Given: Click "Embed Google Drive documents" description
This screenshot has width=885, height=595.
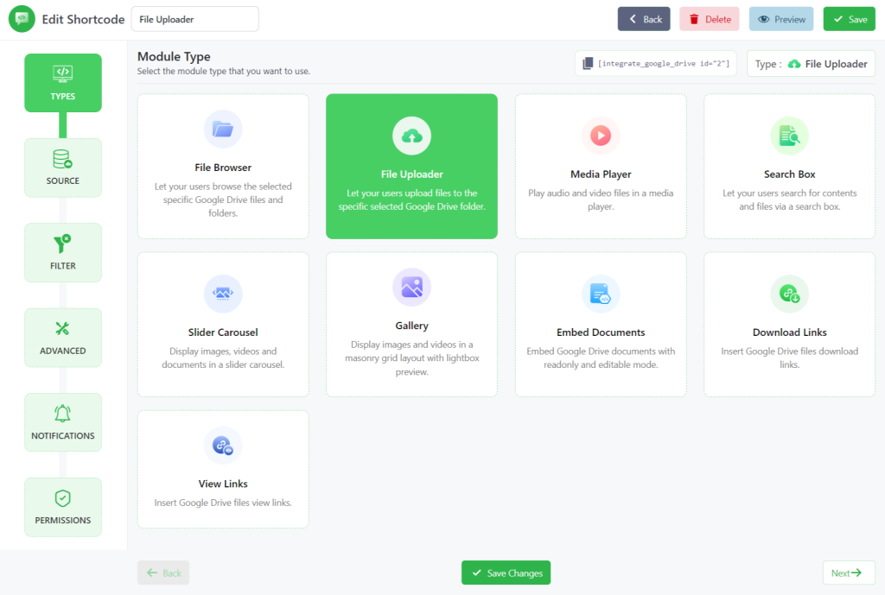Looking at the screenshot, I should point(601,358).
